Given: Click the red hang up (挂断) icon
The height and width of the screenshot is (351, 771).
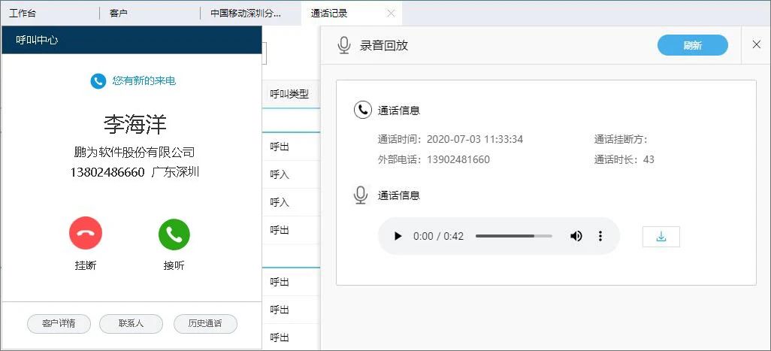Looking at the screenshot, I should click(85, 235).
